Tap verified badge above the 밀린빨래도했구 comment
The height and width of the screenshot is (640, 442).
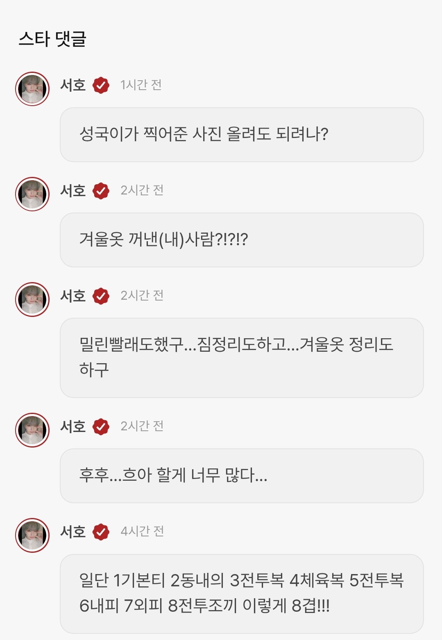pyautogui.click(x=101, y=296)
